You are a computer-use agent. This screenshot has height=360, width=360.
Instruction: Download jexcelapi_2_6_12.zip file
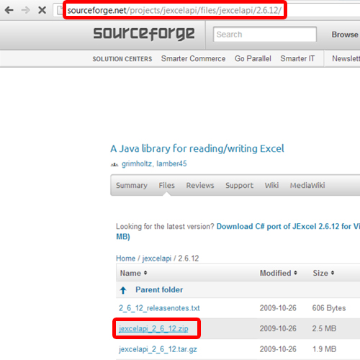pyautogui.click(x=153, y=328)
